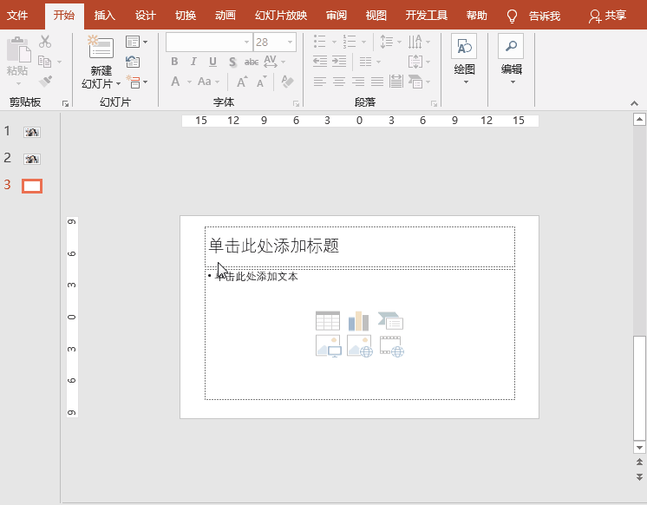Open the slide Section icon
Screen dimensions: 647x505
coord(134,82)
